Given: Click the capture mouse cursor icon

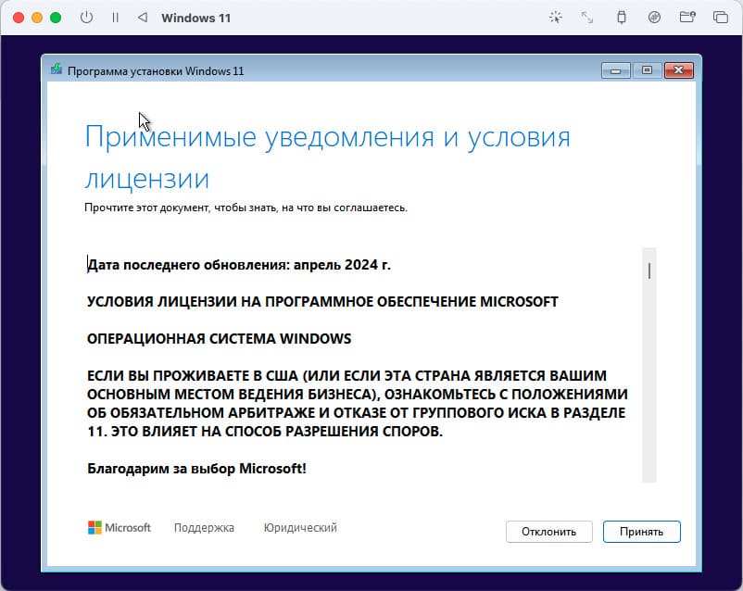Looking at the screenshot, I should click(555, 18).
